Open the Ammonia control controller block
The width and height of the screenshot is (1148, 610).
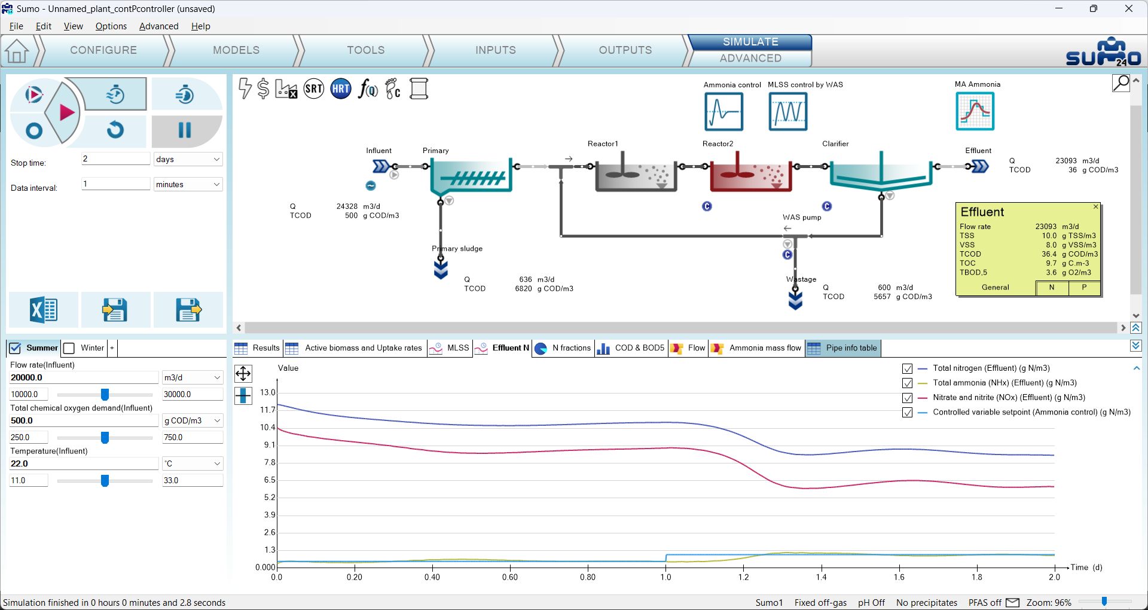(x=724, y=112)
